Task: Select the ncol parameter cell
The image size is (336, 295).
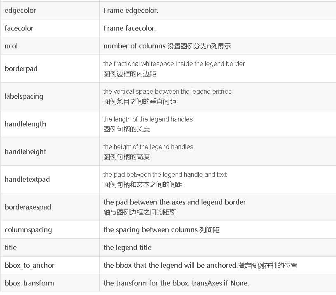Action: (50, 46)
